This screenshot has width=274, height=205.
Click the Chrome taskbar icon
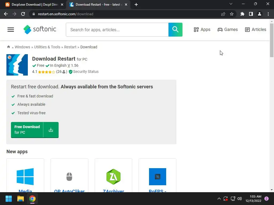pyautogui.click(x=32, y=199)
